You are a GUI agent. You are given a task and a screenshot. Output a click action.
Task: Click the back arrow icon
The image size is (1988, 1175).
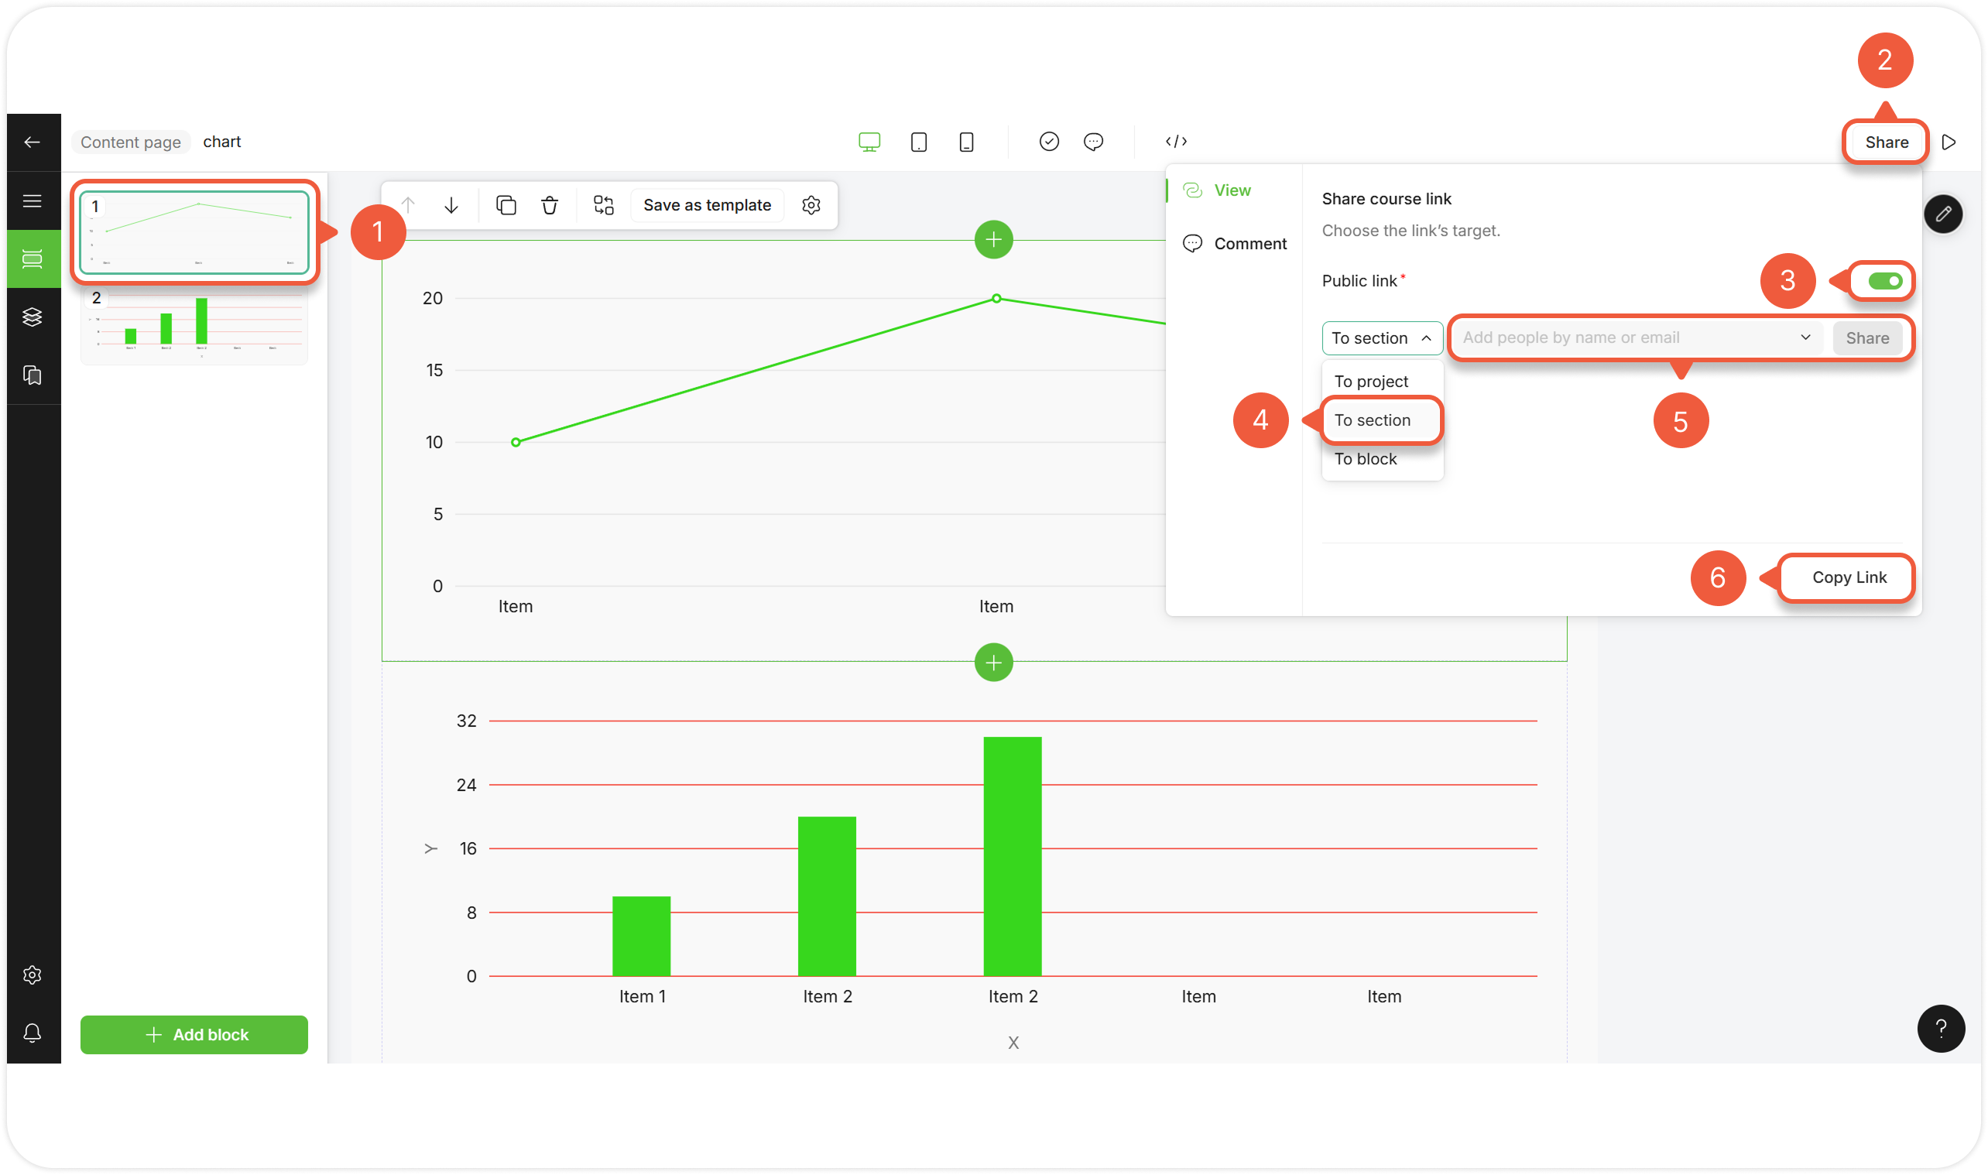pos(33,142)
